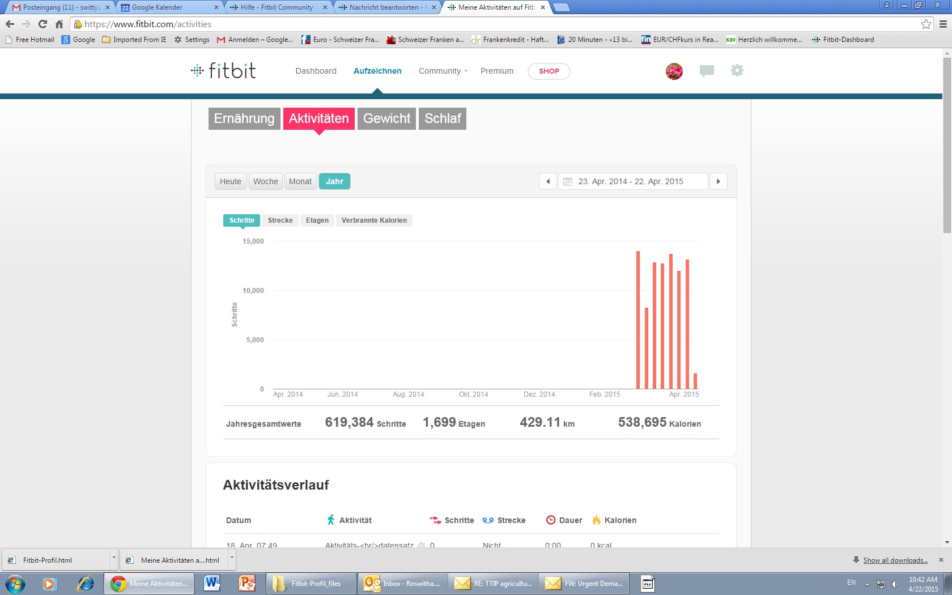Click the tallest bar in steps chart
The height and width of the screenshot is (595, 952).
pos(638,320)
